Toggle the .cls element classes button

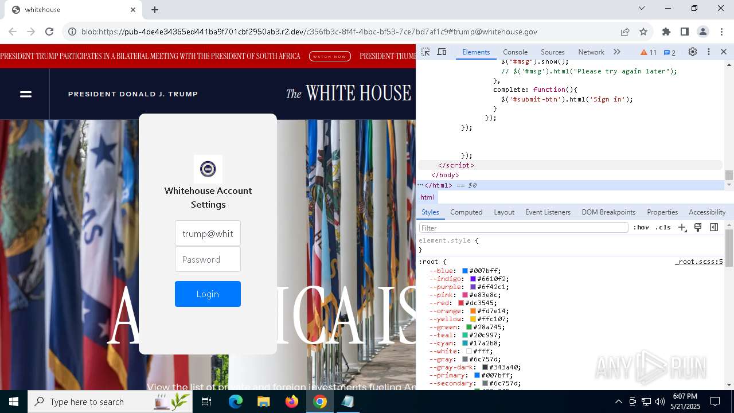point(663,227)
